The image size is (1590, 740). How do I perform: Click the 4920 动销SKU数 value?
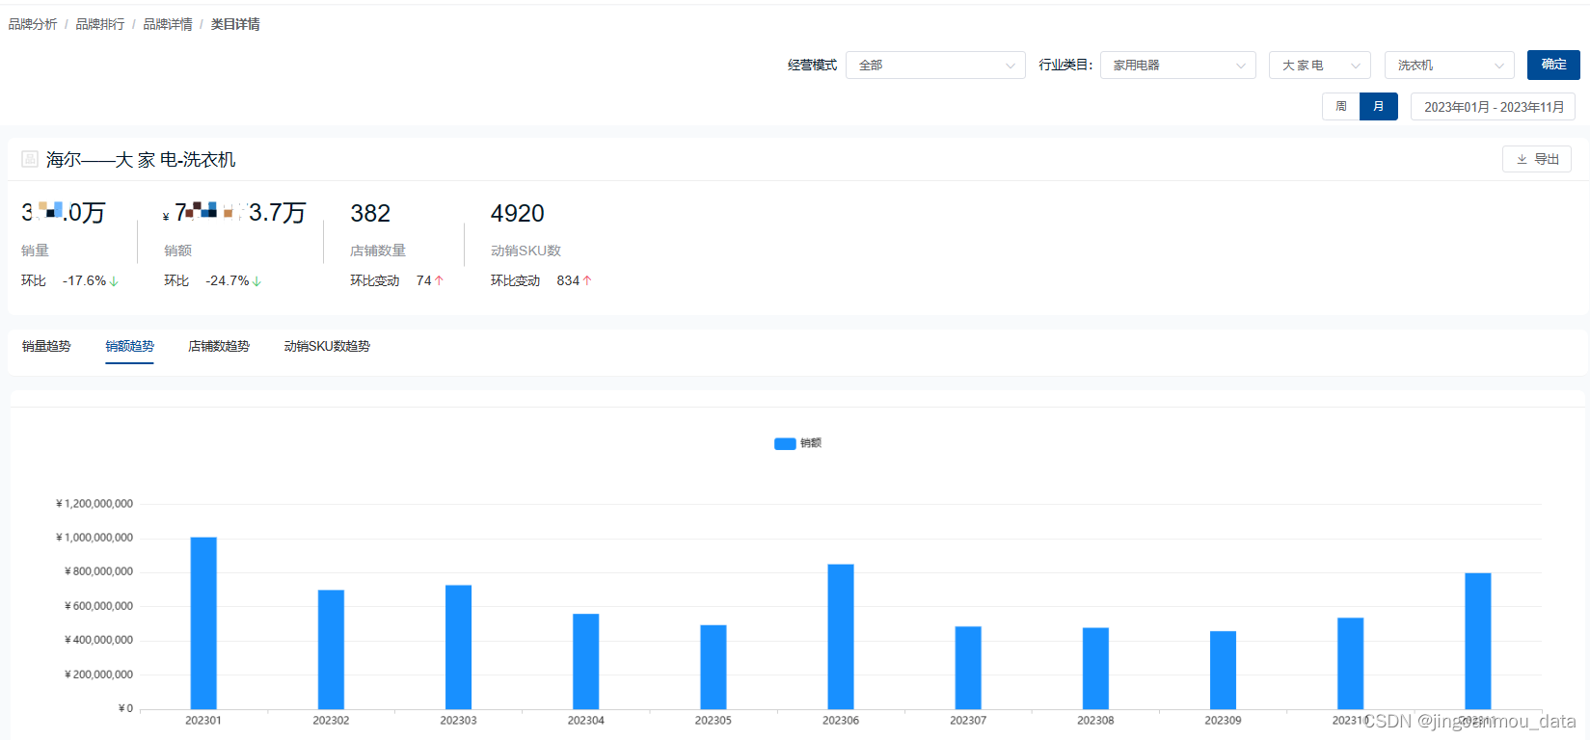click(518, 213)
